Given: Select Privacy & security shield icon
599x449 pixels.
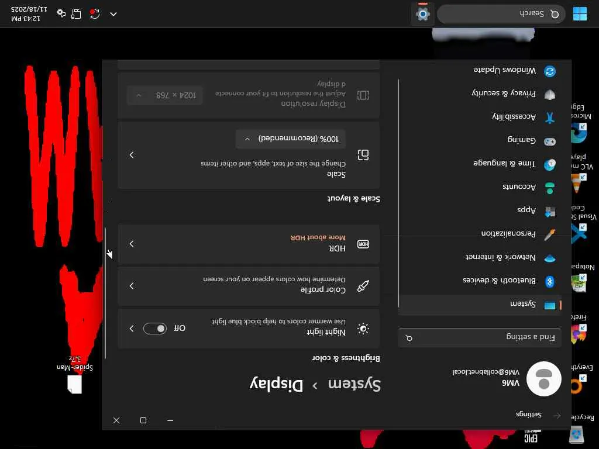Looking at the screenshot, I should click(550, 94).
